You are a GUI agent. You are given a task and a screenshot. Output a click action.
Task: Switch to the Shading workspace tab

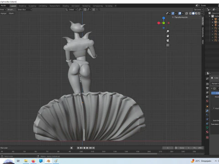point(66,6)
